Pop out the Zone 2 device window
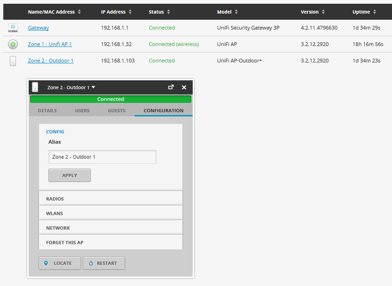The image size is (392, 286). click(x=171, y=87)
